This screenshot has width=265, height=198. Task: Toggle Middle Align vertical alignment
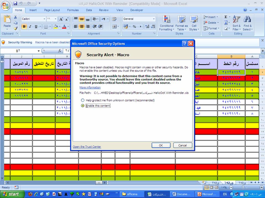click(x=82, y=19)
